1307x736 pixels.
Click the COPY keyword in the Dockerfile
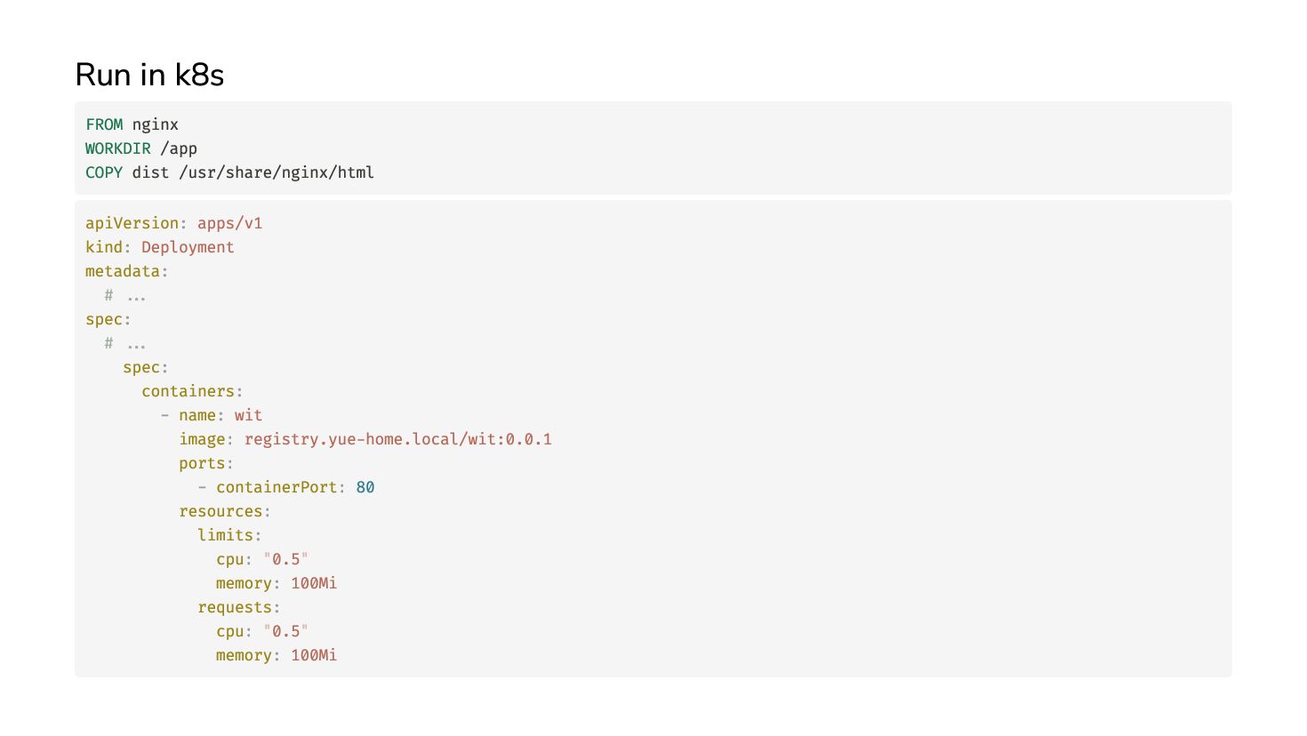point(104,172)
